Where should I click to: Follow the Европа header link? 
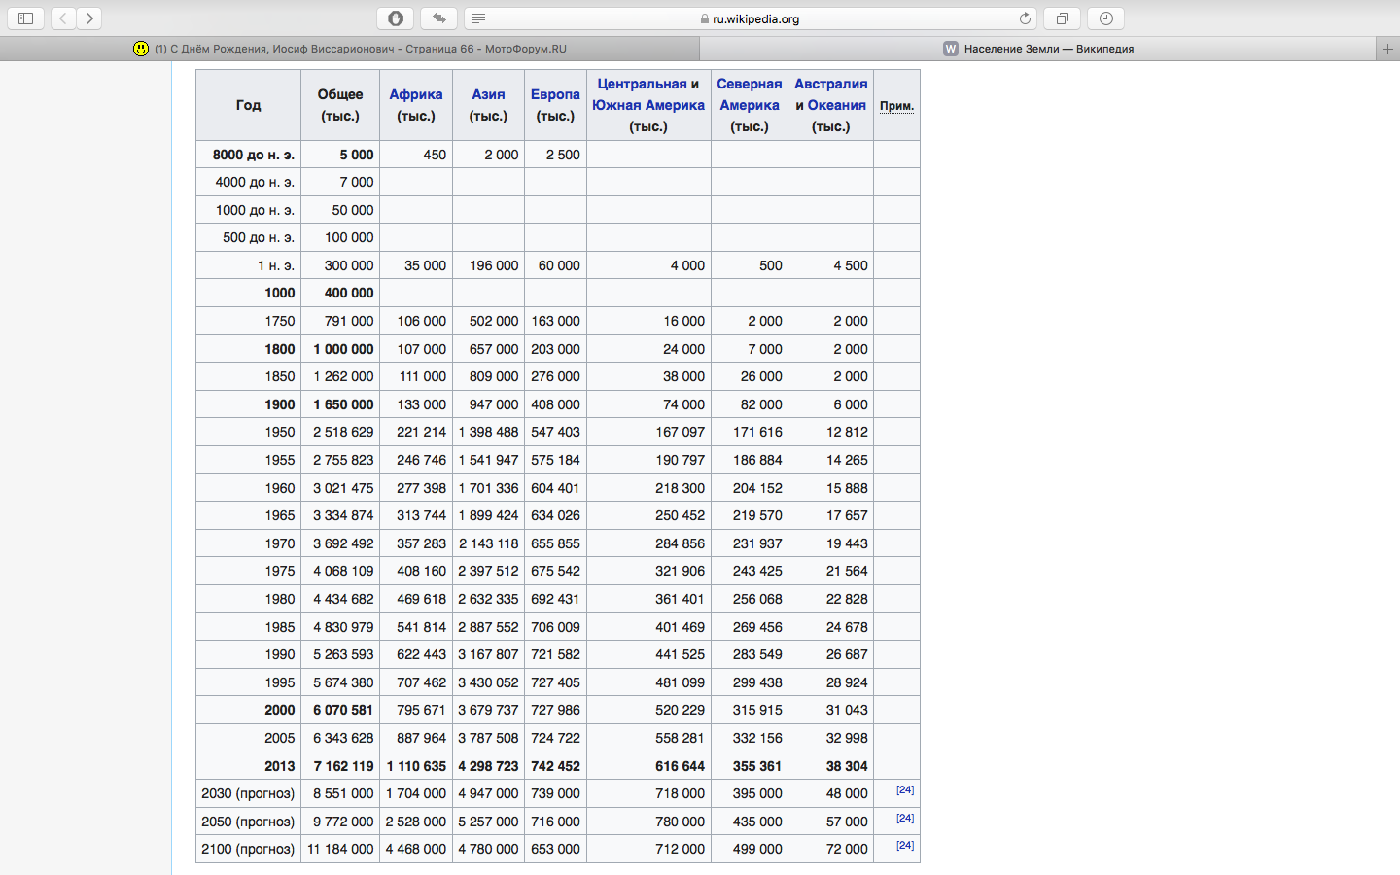click(x=555, y=94)
